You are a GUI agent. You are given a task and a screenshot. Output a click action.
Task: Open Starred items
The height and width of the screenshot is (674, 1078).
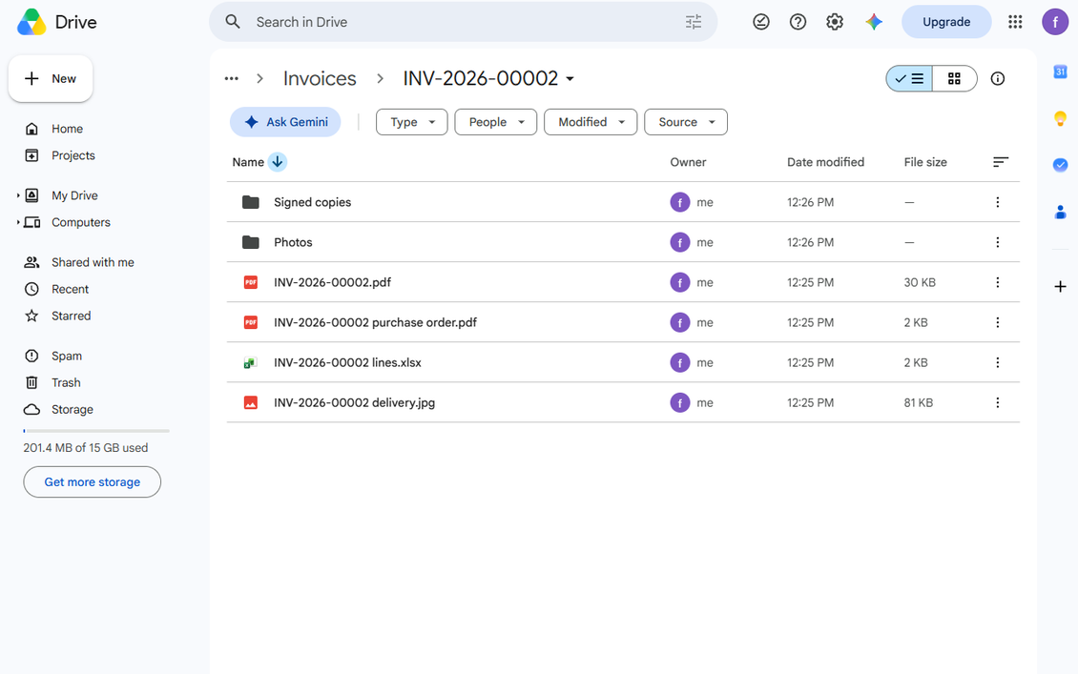tap(71, 317)
